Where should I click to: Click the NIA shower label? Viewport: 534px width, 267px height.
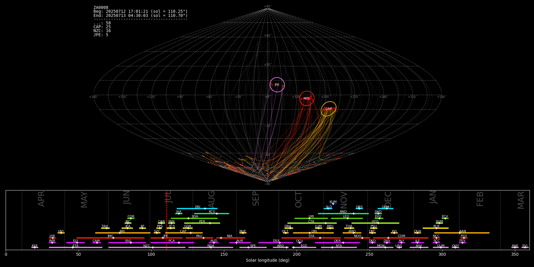pos(230,236)
